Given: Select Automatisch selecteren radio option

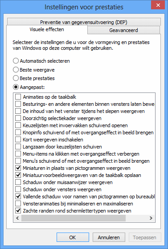Looking at the screenshot, I should (x=16, y=61).
